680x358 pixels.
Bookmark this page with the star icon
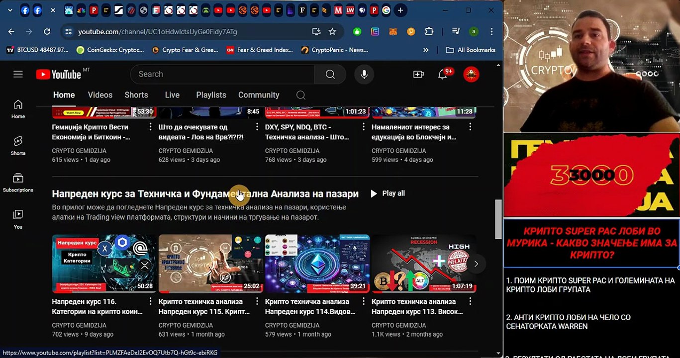click(x=332, y=31)
